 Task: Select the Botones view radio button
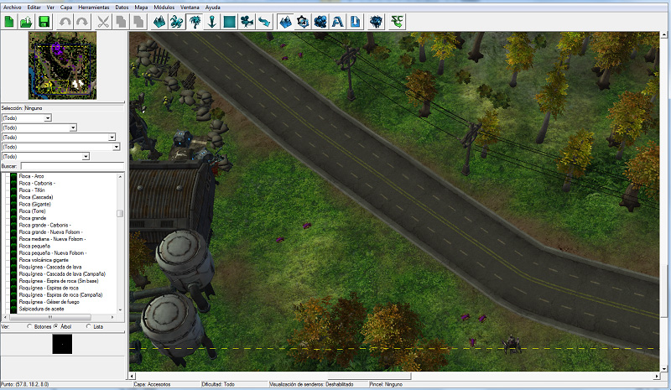[29, 326]
